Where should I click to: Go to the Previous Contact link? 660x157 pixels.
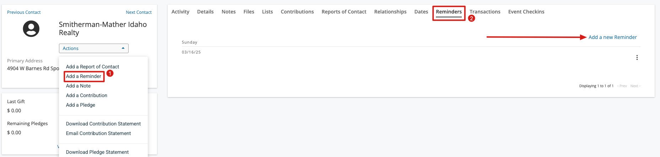click(24, 12)
